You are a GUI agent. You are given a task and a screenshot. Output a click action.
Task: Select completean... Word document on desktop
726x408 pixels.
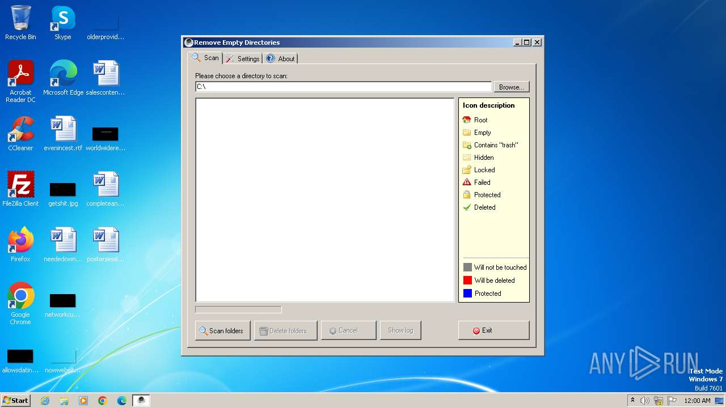coord(105,189)
